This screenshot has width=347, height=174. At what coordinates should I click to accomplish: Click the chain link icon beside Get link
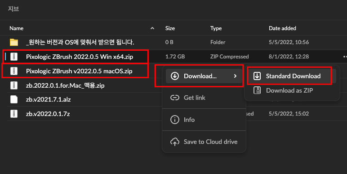pos(175,98)
